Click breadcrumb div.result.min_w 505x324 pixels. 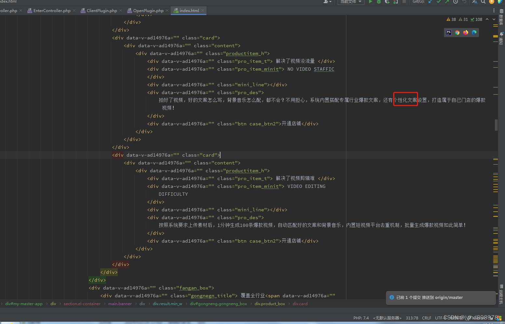click(x=167, y=304)
